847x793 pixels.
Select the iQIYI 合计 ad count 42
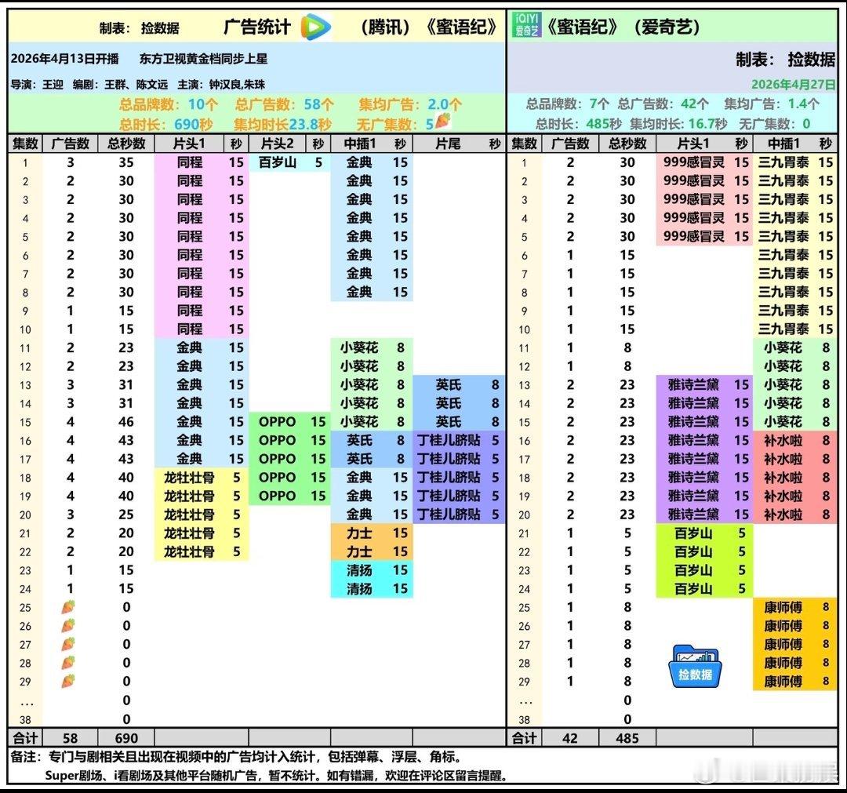click(570, 738)
